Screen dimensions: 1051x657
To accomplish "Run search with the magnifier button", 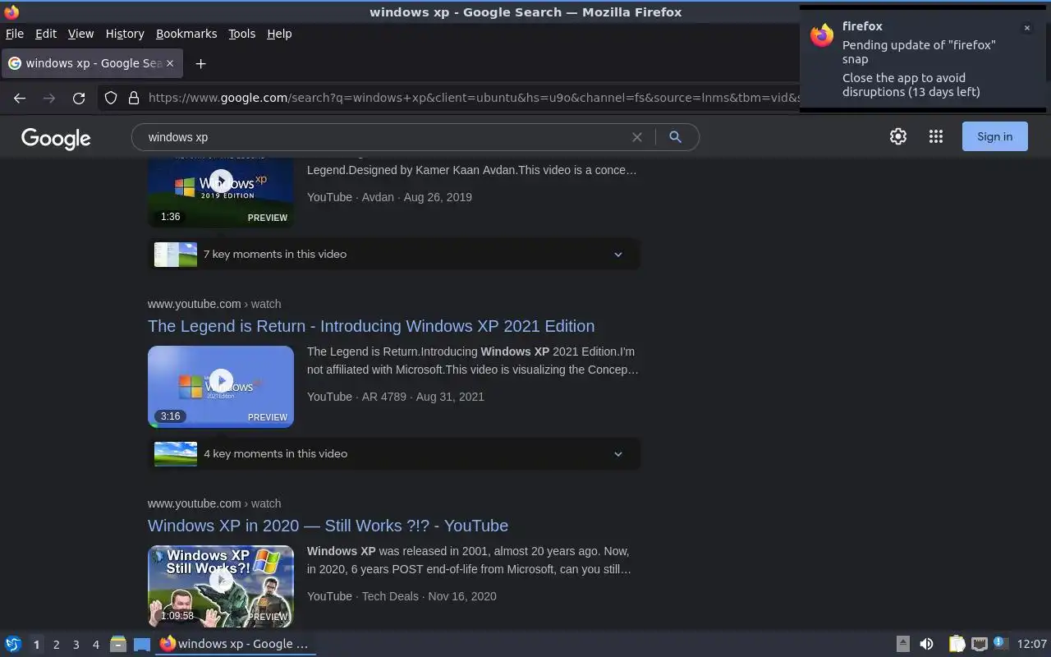I will pos(675,137).
